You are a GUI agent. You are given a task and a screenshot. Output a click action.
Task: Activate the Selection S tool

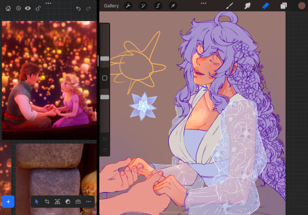coord(158,6)
